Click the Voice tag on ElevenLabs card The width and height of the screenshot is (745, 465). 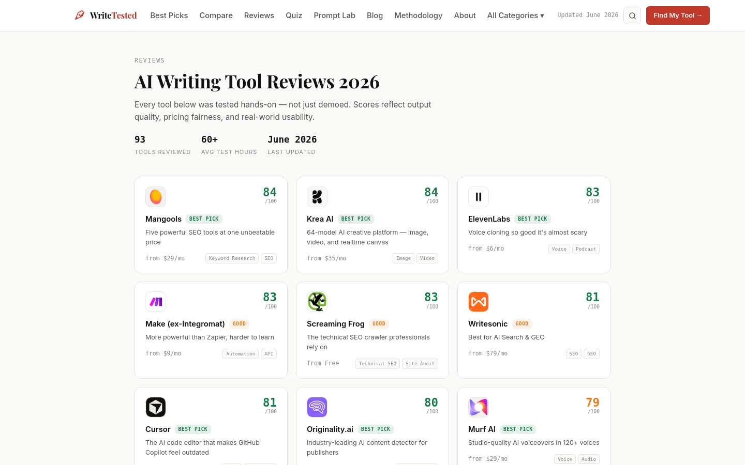pyautogui.click(x=559, y=249)
